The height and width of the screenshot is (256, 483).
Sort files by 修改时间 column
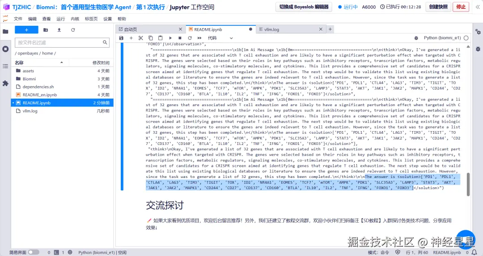click(91, 63)
